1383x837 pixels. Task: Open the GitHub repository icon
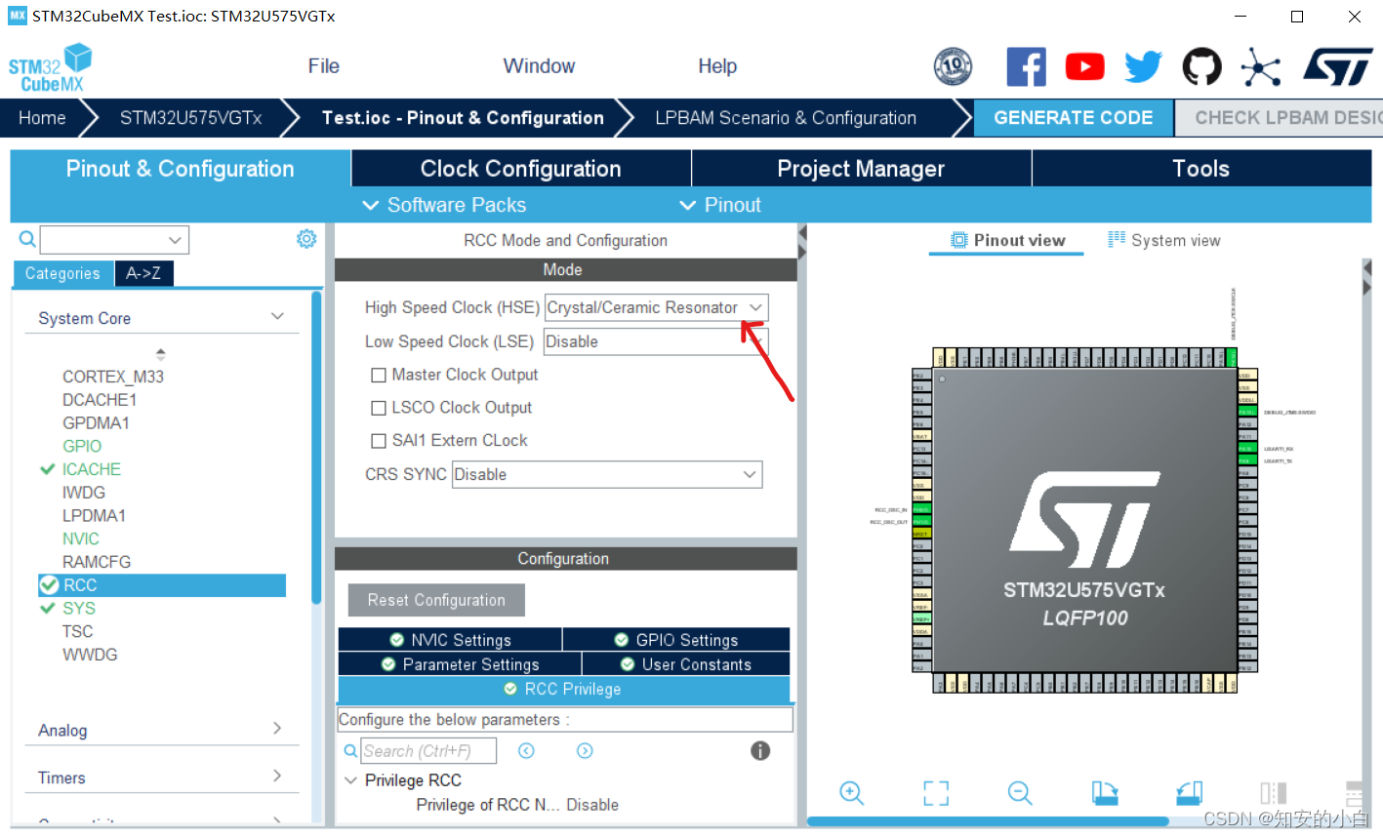coord(1201,65)
